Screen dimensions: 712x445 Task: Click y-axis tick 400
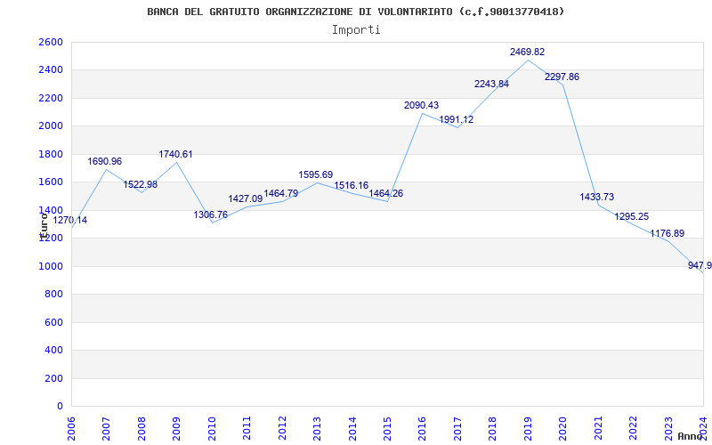(x=54, y=351)
